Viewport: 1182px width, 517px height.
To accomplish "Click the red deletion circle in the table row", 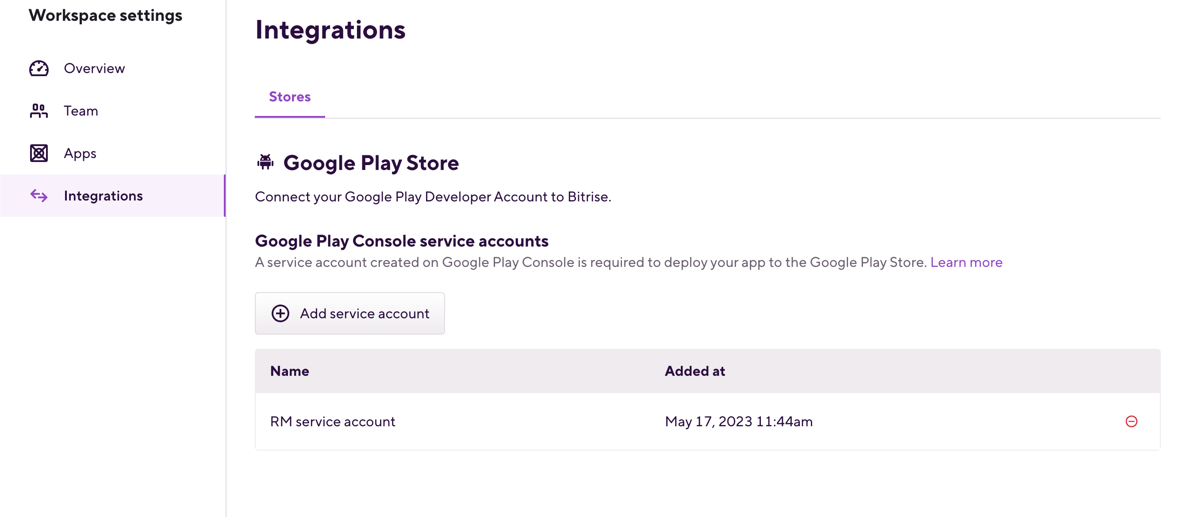I will click(1132, 421).
